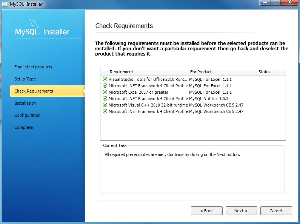This screenshot has height=224, width=300.
Task: Select the MySQL Notifier 1.0.3 product text
Action: 208,99
